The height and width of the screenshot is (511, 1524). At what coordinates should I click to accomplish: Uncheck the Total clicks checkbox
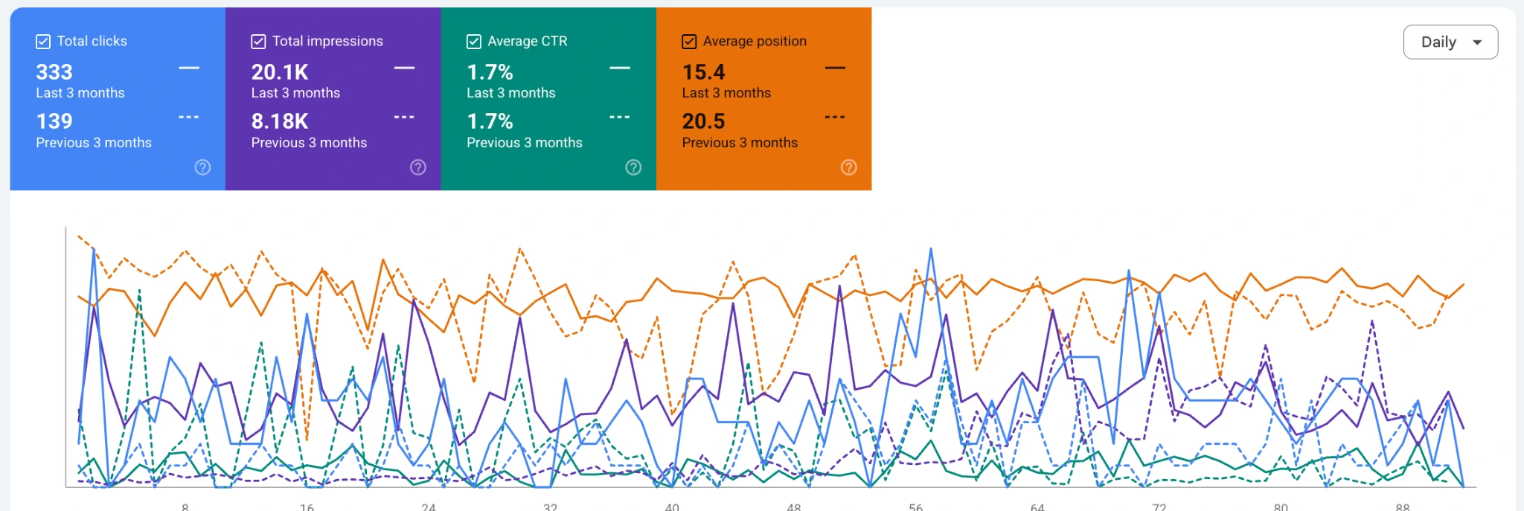click(x=43, y=42)
